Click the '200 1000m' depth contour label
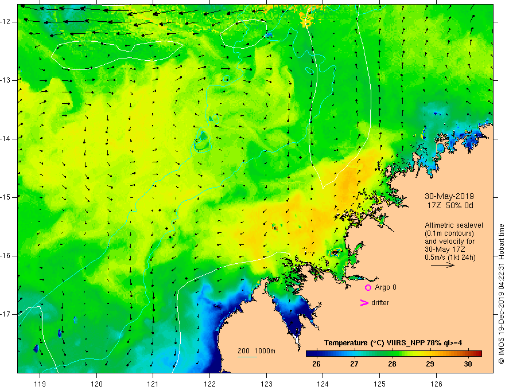 (x=257, y=351)
